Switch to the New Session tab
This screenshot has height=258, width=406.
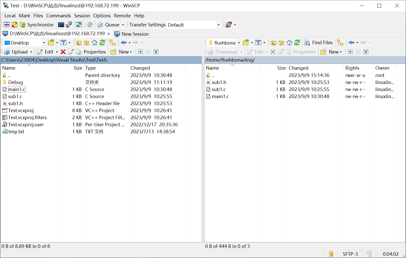click(132, 34)
